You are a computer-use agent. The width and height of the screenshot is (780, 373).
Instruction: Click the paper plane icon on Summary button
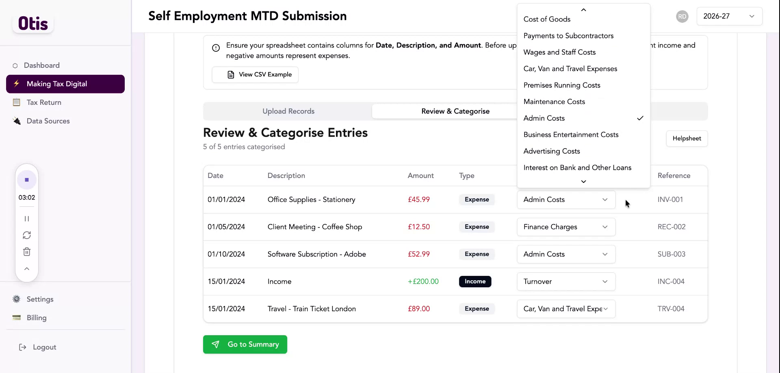(216, 345)
